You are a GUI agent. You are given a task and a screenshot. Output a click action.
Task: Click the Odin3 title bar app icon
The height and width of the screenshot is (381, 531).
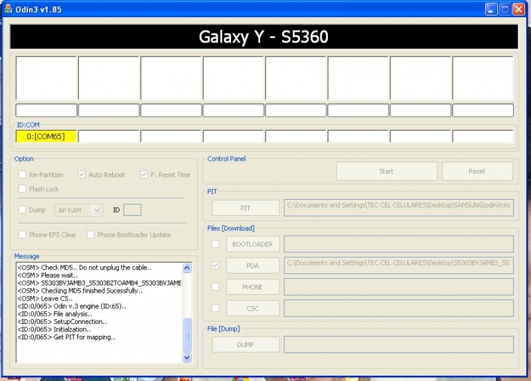pos(9,9)
